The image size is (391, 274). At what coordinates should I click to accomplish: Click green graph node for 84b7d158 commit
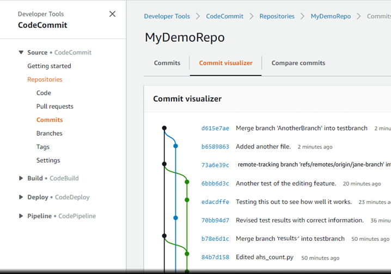pos(187,254)
